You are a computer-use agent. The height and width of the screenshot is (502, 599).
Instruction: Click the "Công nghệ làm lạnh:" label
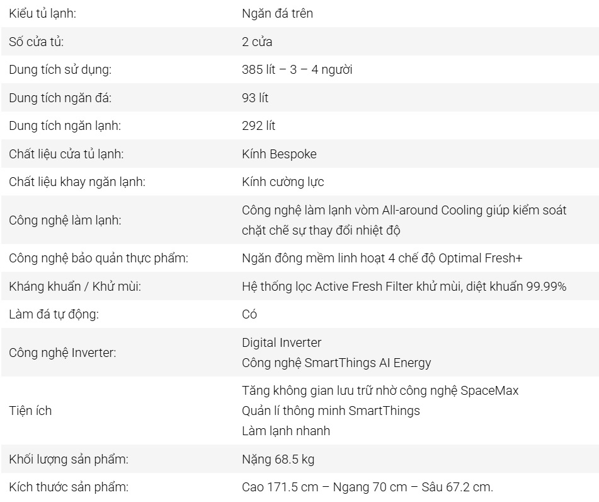point(65,220)
